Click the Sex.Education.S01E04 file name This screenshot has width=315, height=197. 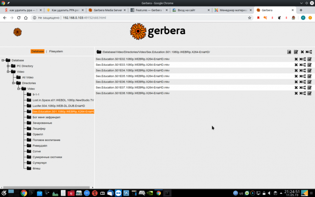[133, 70]
